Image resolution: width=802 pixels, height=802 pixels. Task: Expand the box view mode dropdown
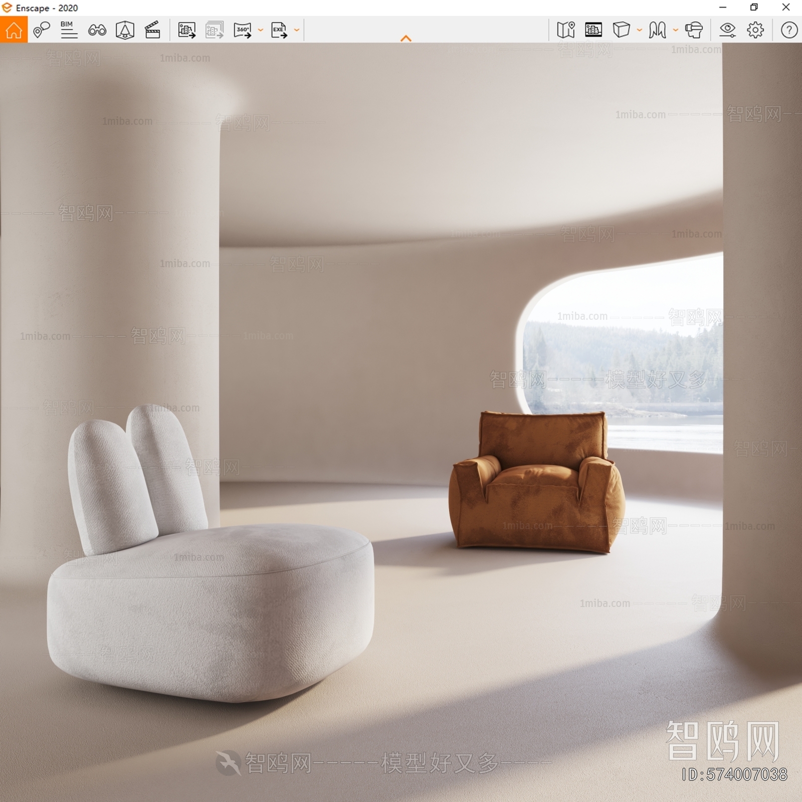coord(640,30)
